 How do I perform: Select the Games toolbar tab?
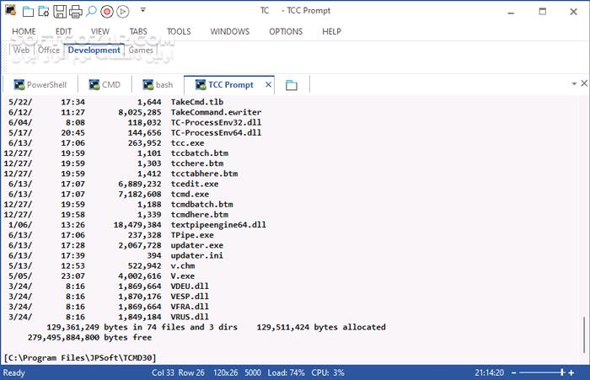click(141, 50)
